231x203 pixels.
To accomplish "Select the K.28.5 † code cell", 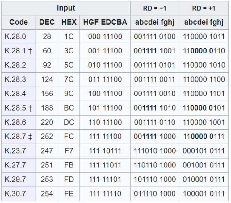I will coord(19,108).
